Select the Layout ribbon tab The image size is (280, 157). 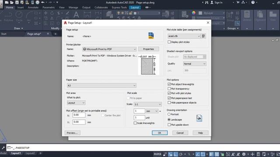click(135, 7)
